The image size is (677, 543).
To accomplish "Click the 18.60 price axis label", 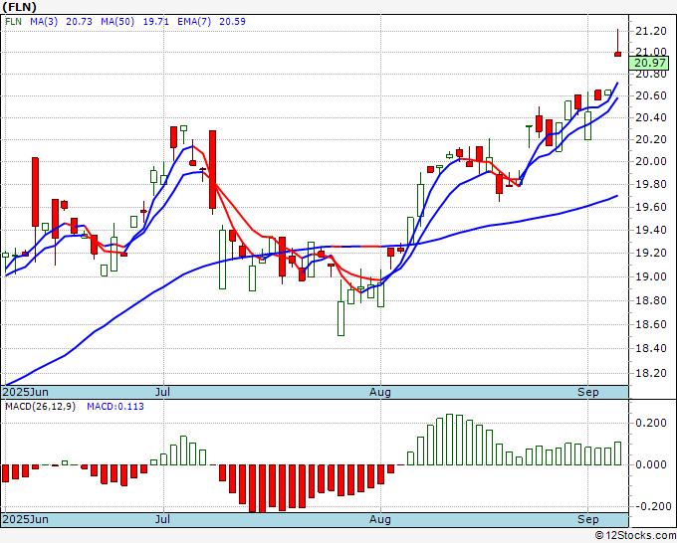I will click(x=651, y=324).
